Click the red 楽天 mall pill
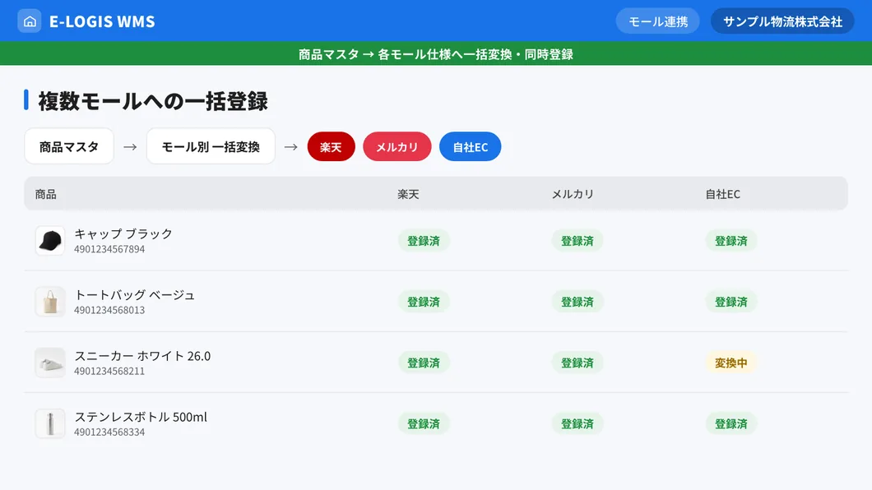The image size is (872, 490). 331,146
